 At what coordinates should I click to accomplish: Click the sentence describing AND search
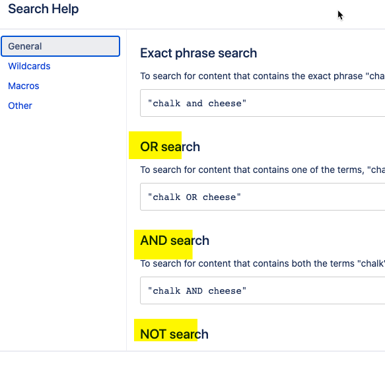coord(262,263)
